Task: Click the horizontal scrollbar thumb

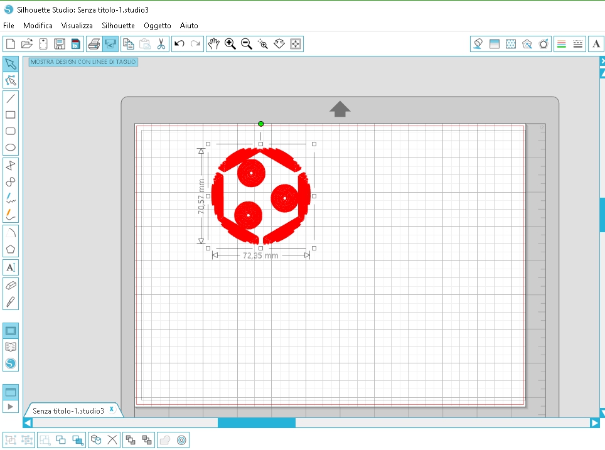Action: [257, 423]
